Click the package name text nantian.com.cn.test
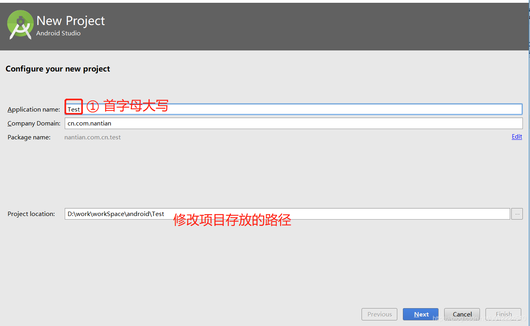530x326 pixels. 93,137
